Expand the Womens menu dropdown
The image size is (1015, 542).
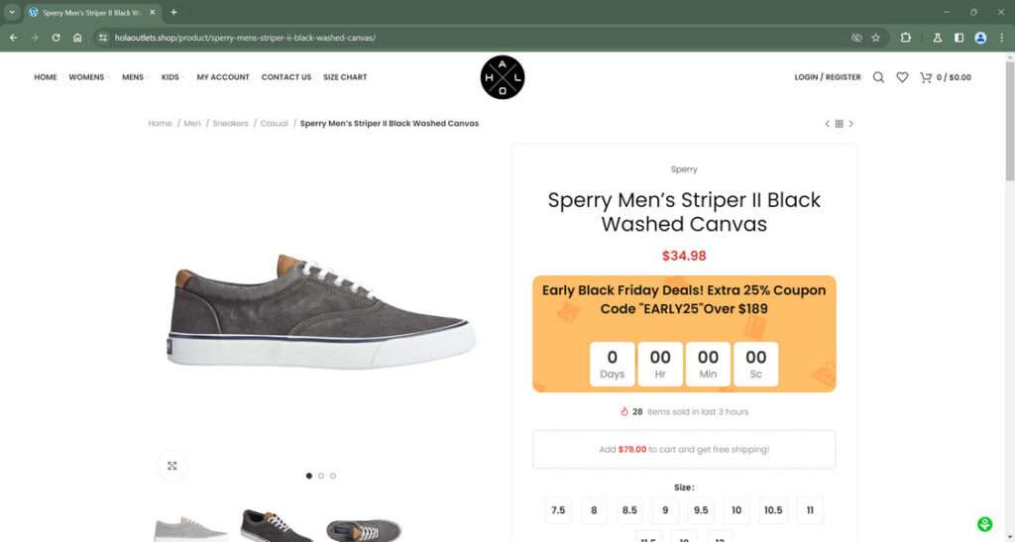tap(88, 77)
